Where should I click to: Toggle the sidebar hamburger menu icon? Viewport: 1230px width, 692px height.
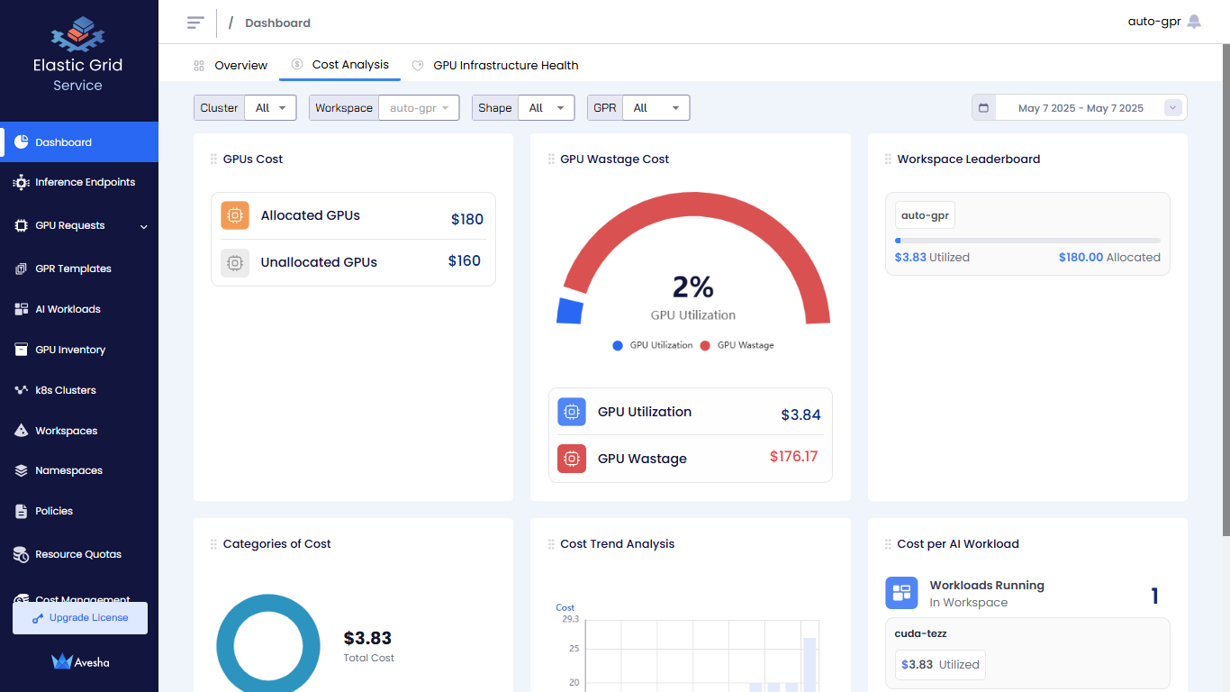click(x=195, y=23)
